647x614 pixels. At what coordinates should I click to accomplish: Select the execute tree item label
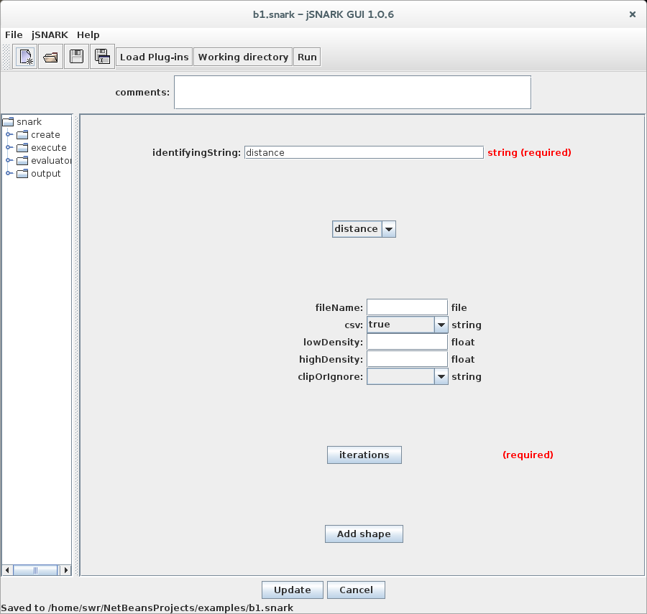49,147
